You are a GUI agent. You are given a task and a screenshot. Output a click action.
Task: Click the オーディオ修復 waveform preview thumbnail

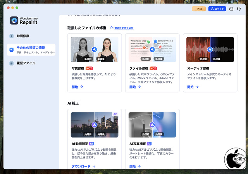click(x=210, y=49)
